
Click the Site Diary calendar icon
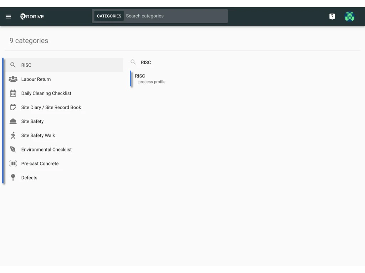click(x=13, y=107)
